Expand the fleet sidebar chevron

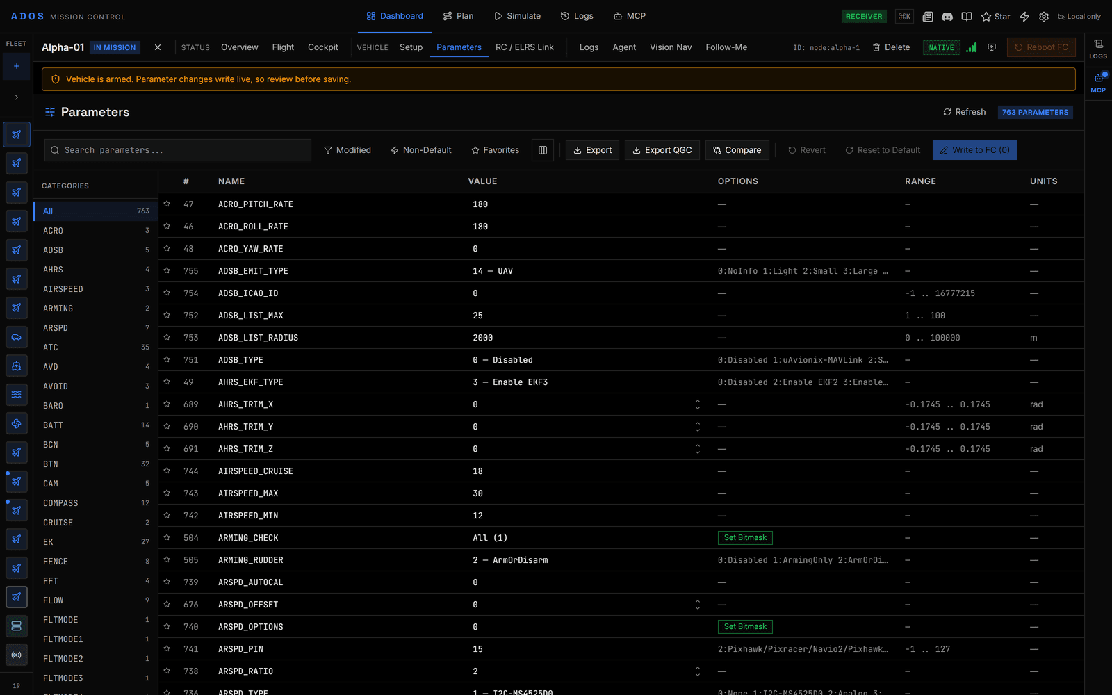[x=16, y=97]
